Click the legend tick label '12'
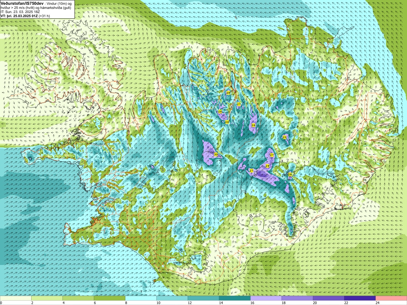 tap(189, 303)
